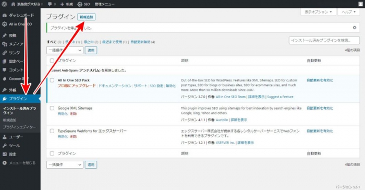The height and width of the screenshot is (190, 365).
Task: Open the home site icon in admin bar
Action: coord(13,4)
